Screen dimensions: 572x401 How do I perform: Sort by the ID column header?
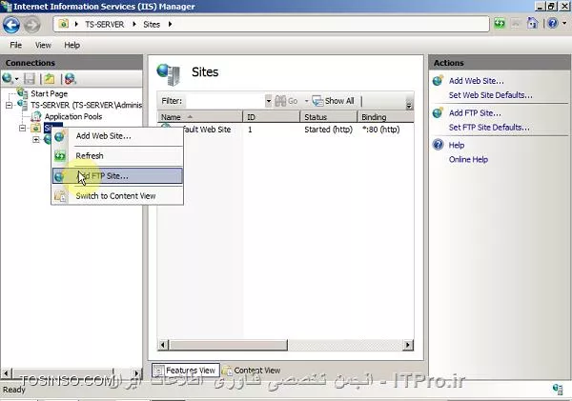coord(271,117)
